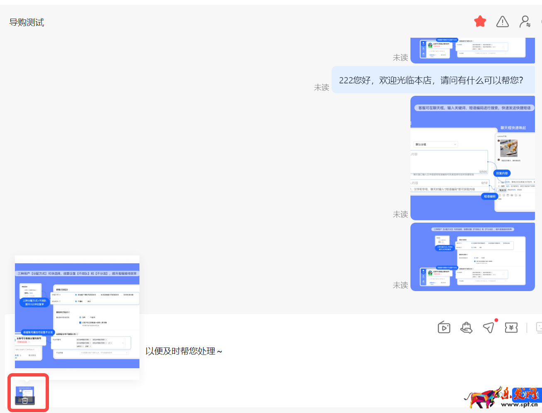Click 未读 status beside the greeting text
Viewport: 542px width, 413px height.
coord(322,87)
